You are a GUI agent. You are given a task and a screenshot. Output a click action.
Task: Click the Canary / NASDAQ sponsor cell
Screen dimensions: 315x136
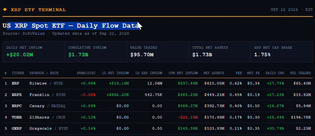(47, 106)
